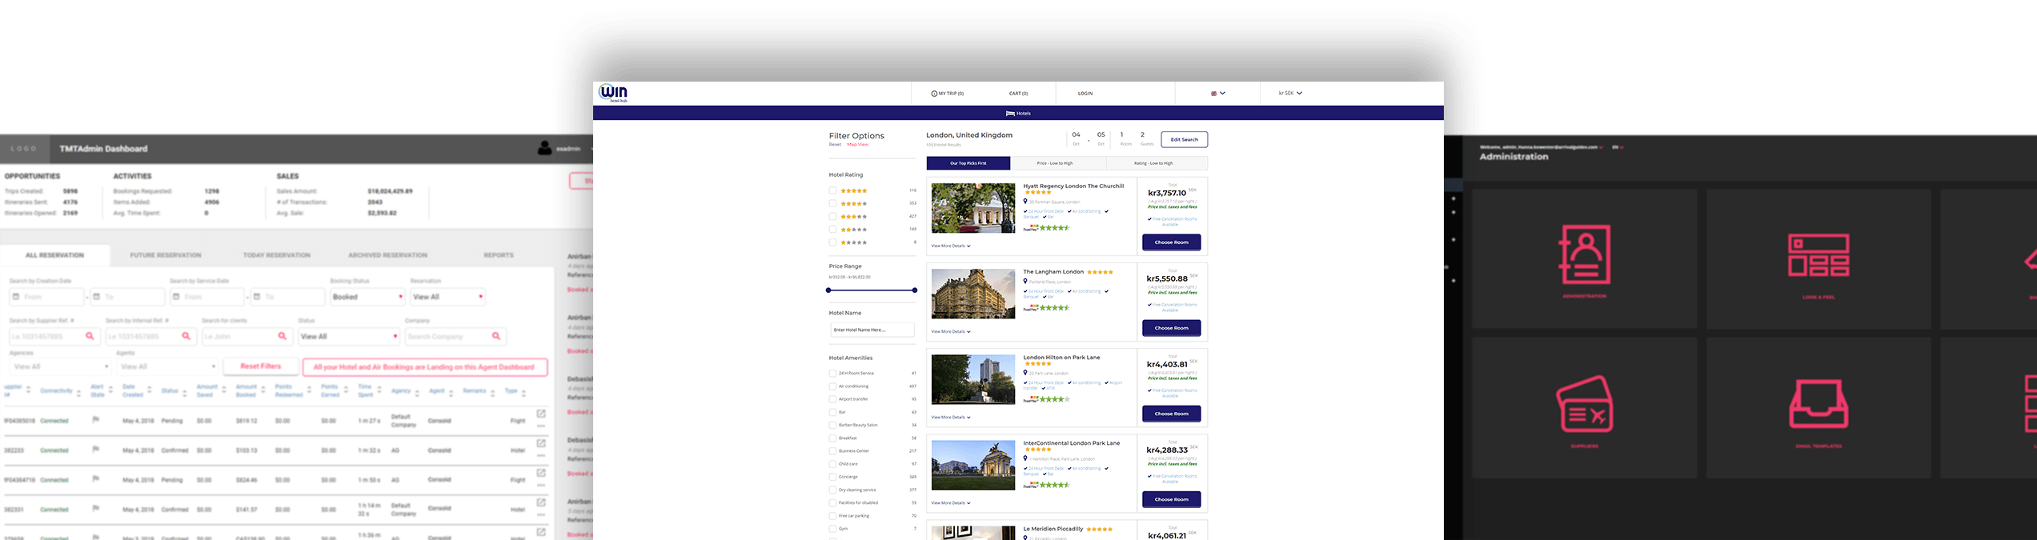Sort by Connectivity column arrows
This screenshot has height=540, width=2037.
pos(79,392)
